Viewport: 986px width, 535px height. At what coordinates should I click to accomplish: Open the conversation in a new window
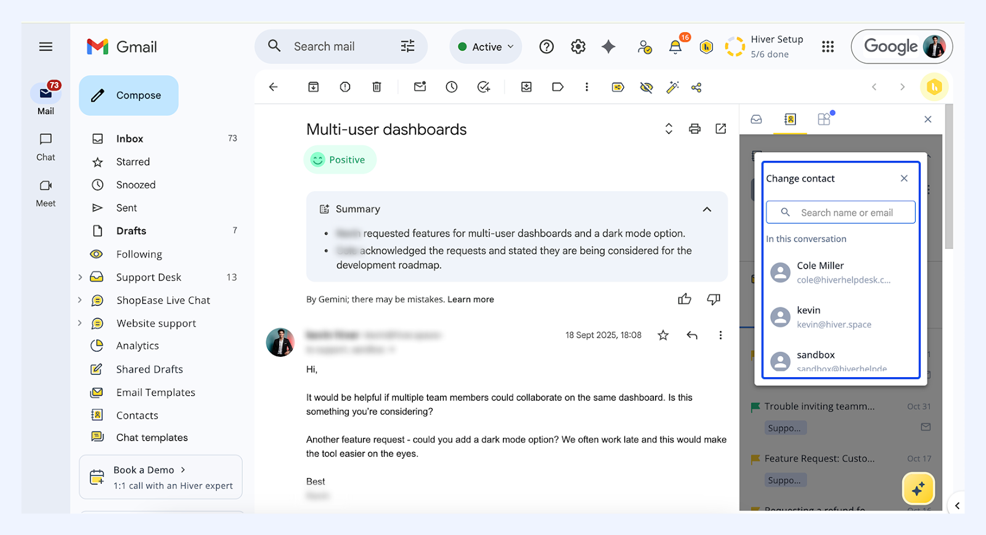click(x=720, y=129)
